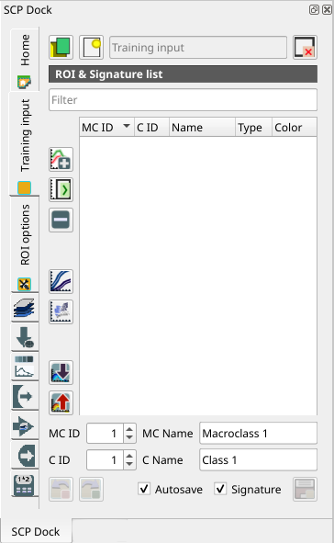This screenshot has height=543, width=334.
Task: Import spectral signatures down-arrow icon
Action: pyautogui.click(x=61, y=373)
